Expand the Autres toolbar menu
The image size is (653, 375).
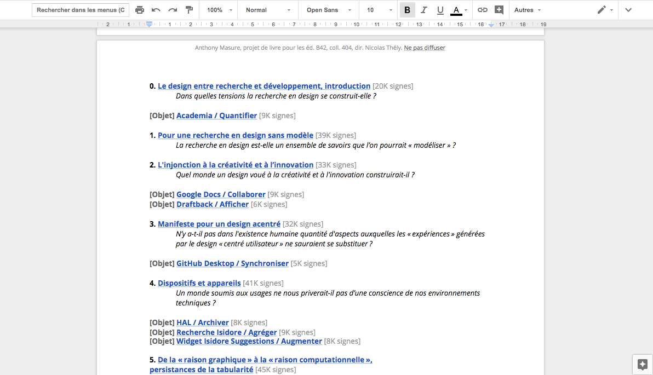[528, 10]
